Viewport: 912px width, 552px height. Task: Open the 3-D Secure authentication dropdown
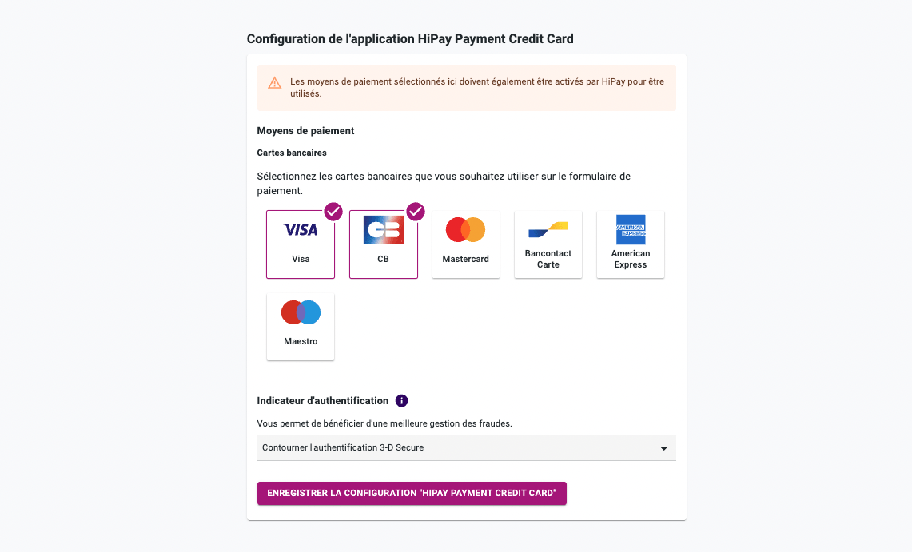pos(467,448)
